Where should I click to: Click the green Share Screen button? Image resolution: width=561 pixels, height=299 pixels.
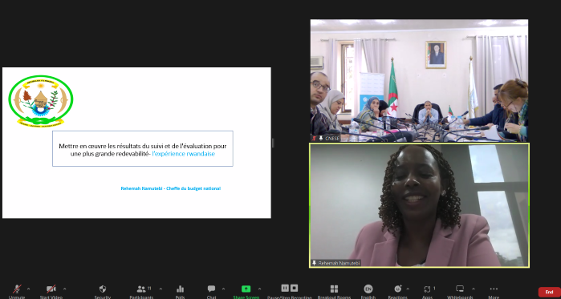click(x=246, y=291)
